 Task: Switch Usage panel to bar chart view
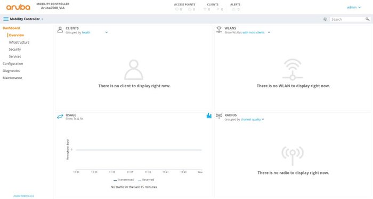209,115
